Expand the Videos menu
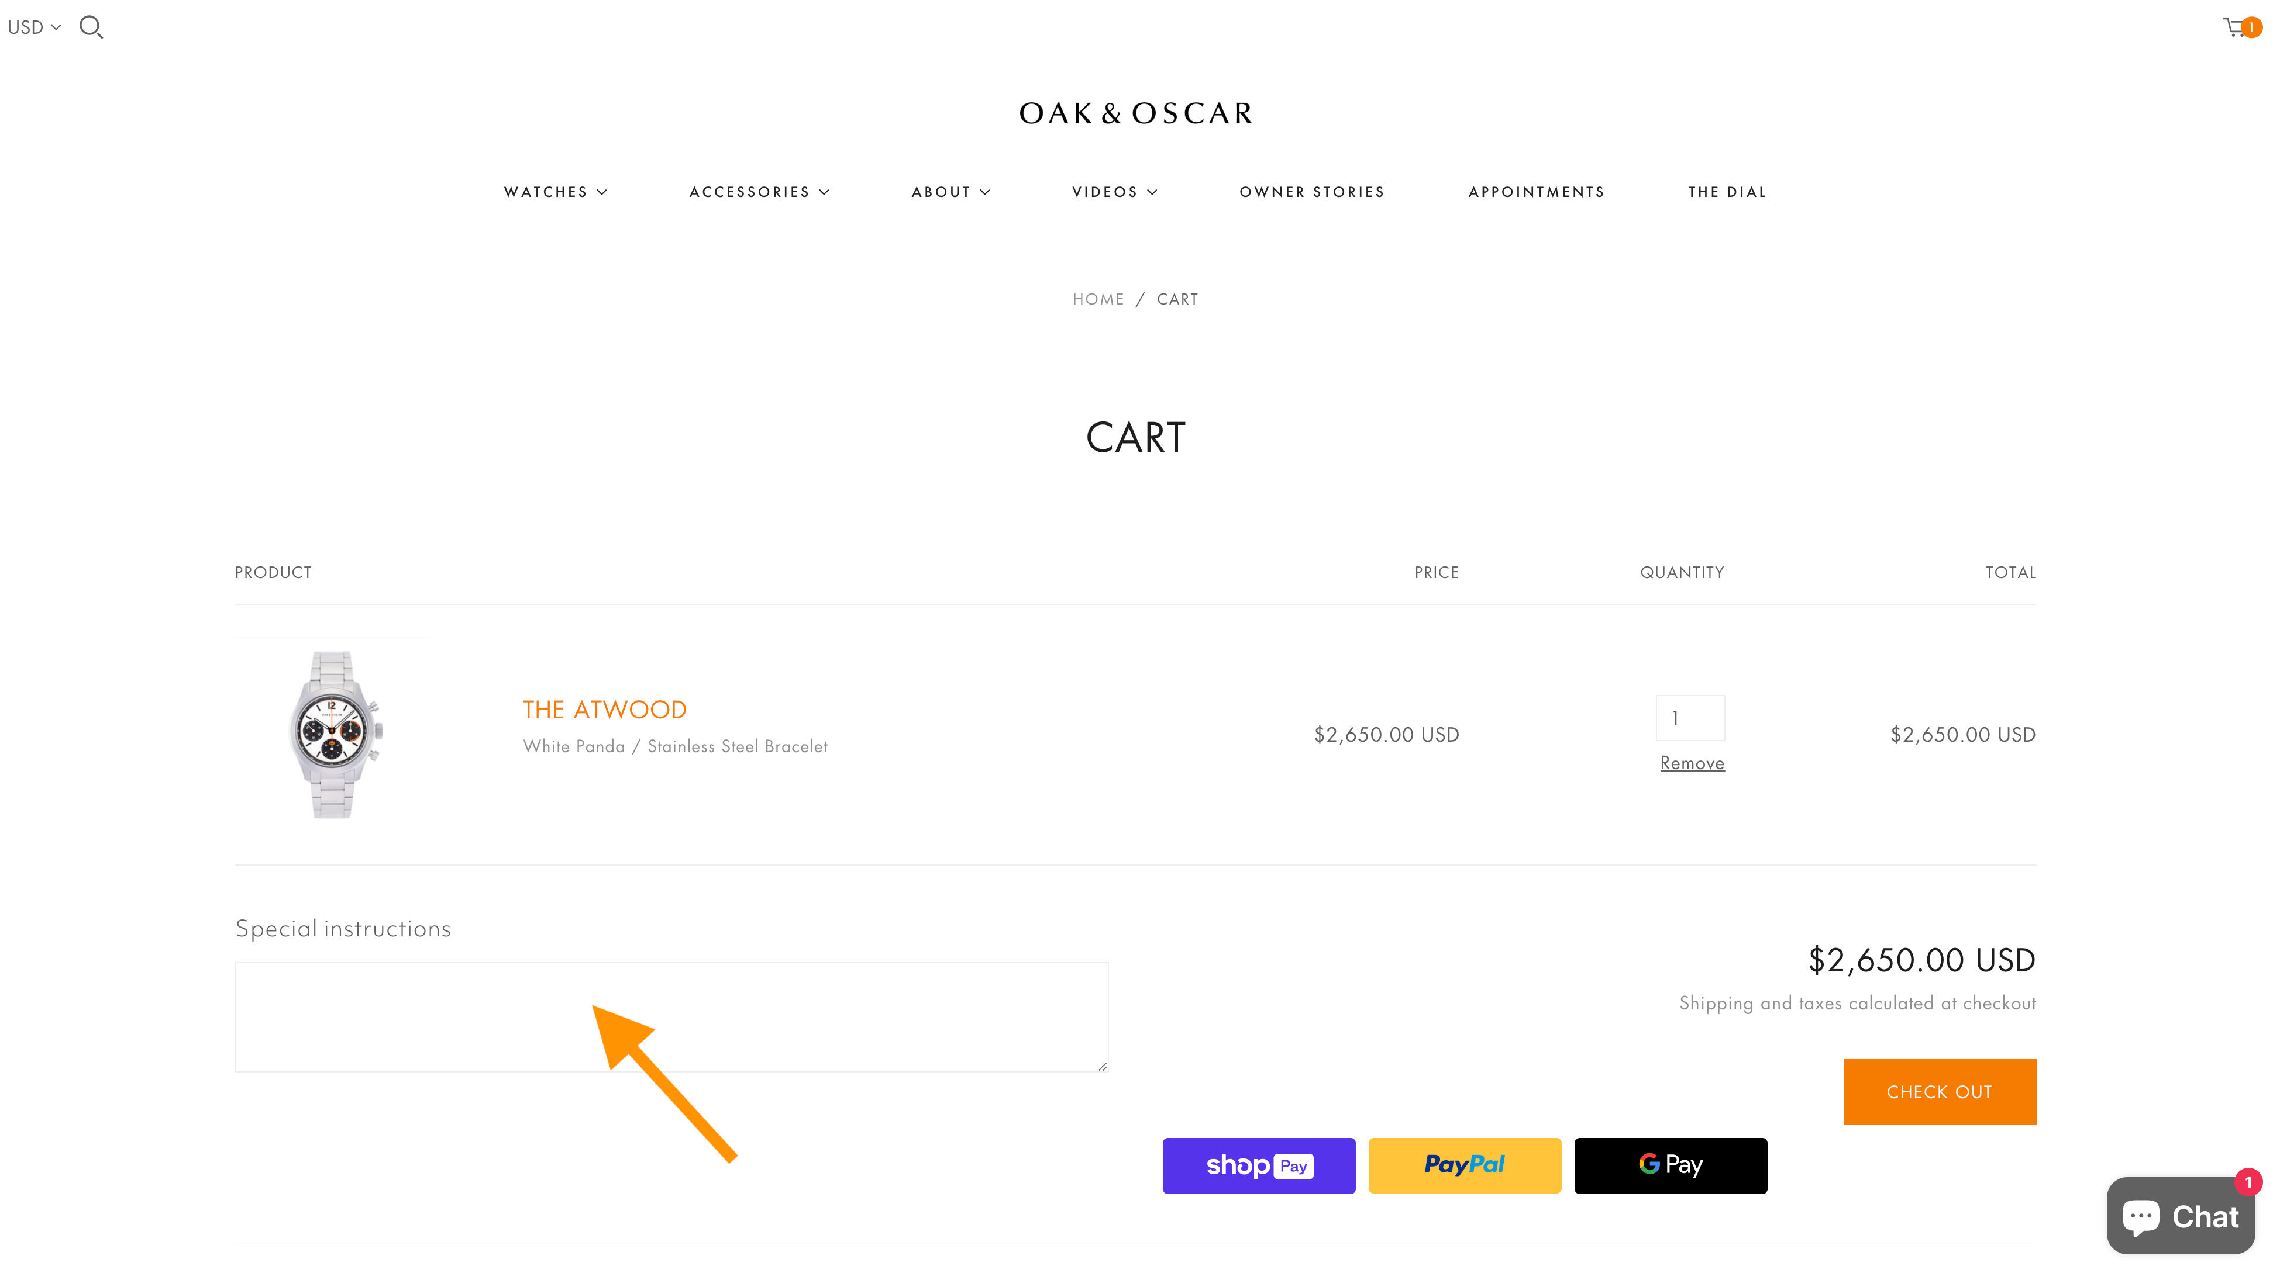Screen dimensions: 2280x1273 tap(1114, 192)
